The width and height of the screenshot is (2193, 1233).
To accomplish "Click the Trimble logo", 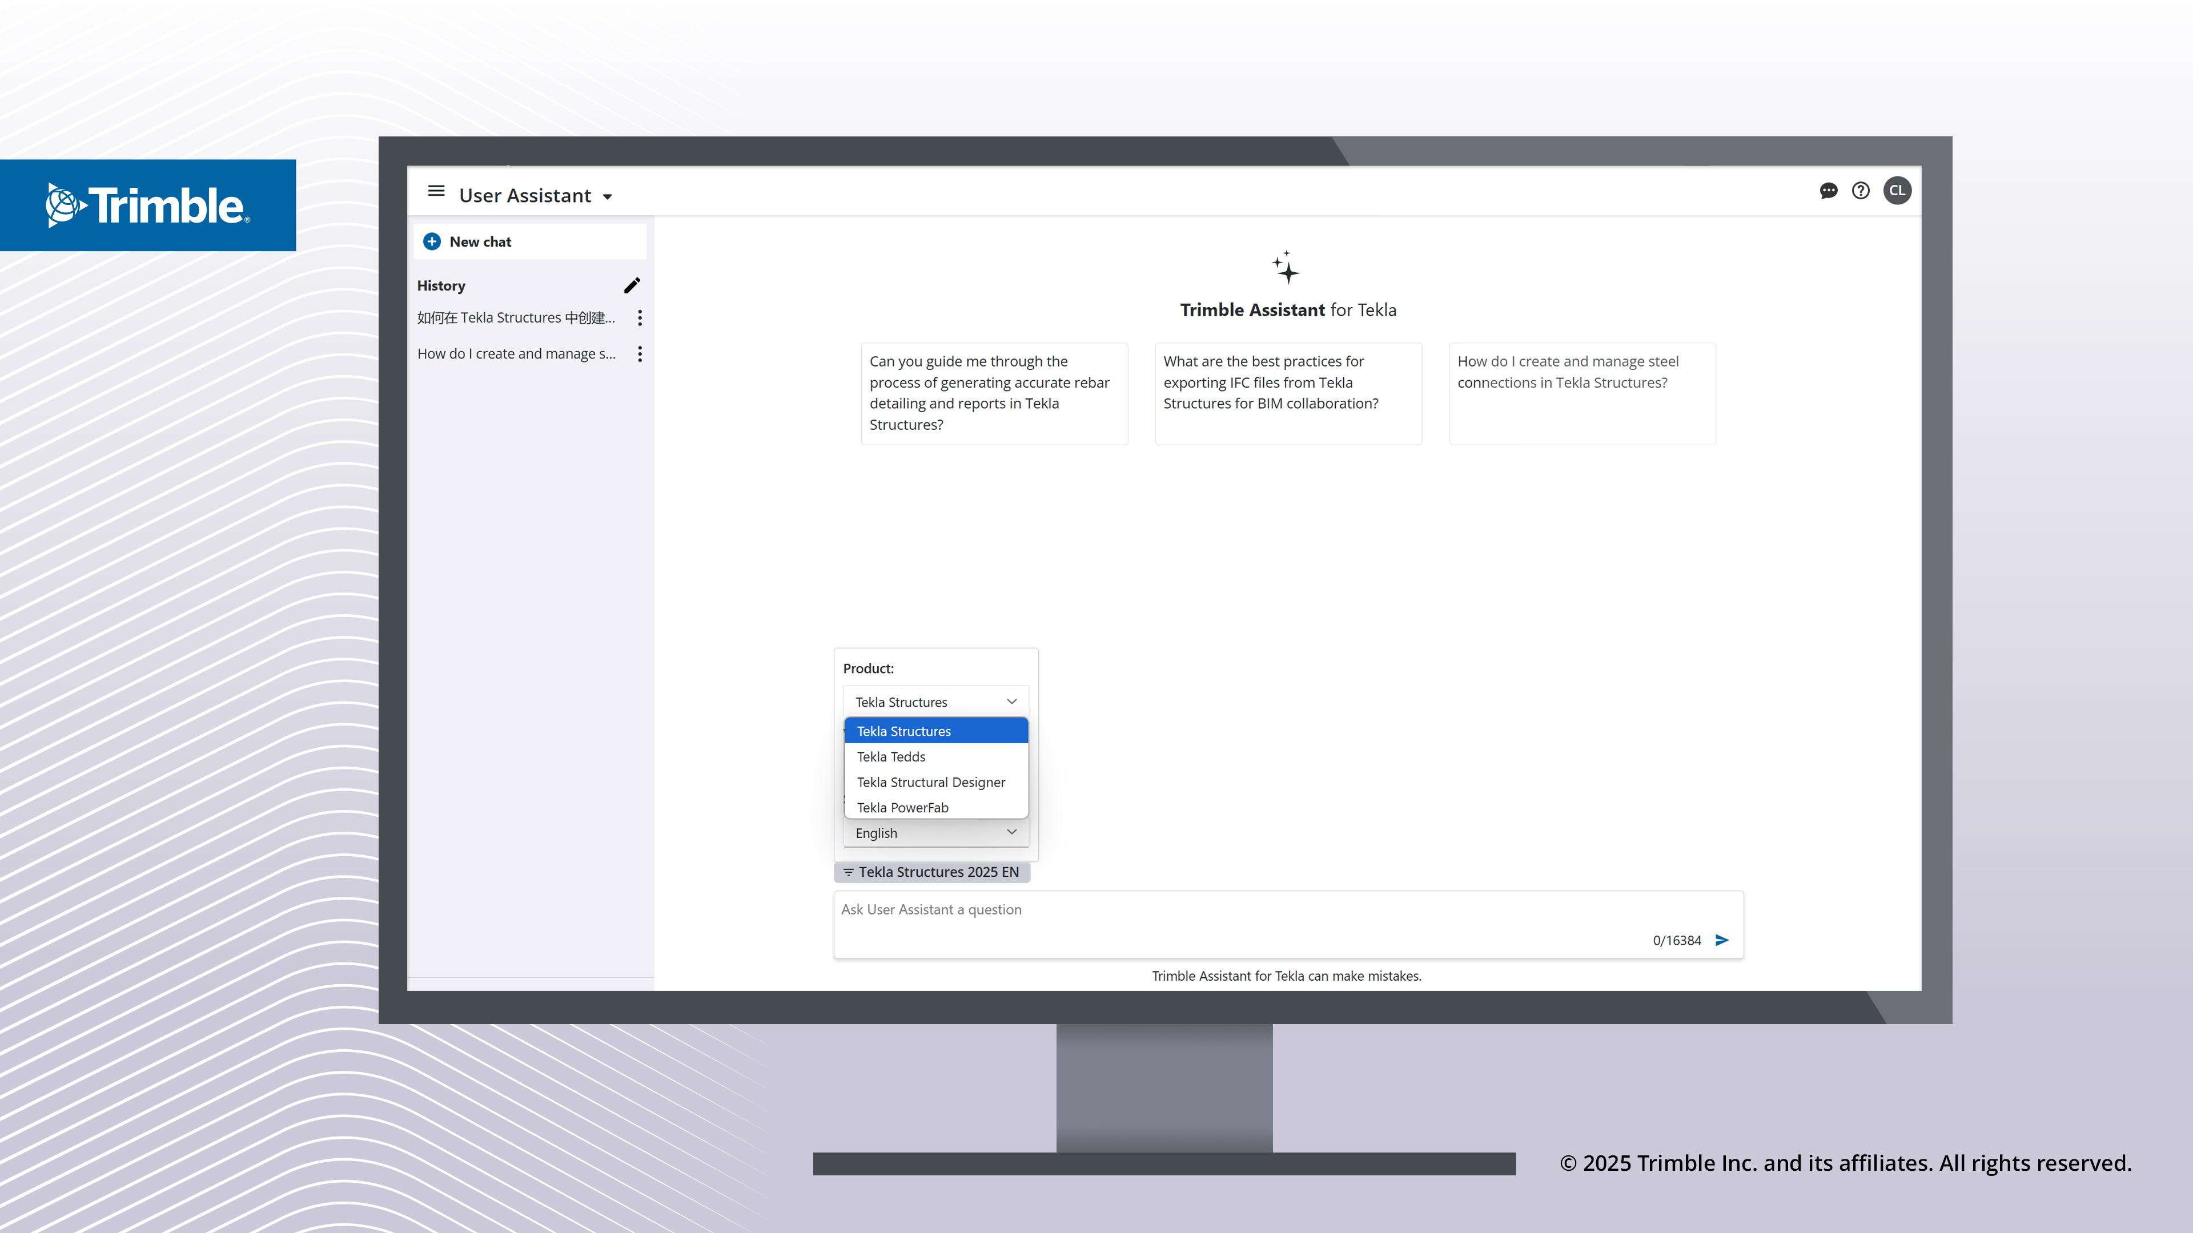I will click(x=148, y=205).
